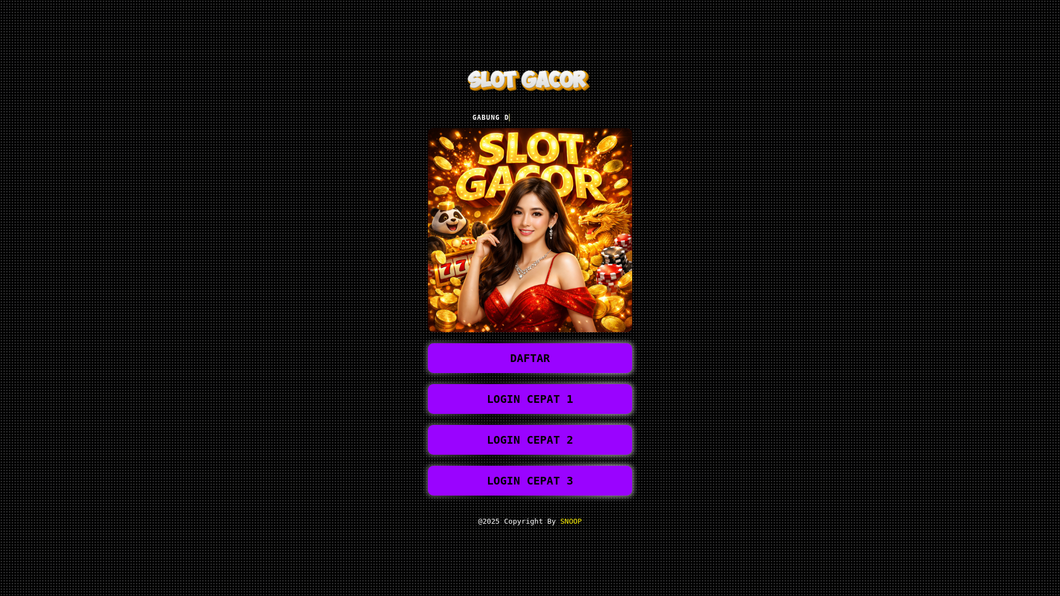Click the Slot Gacor logo at top
1060x596 pixels.
528,81
